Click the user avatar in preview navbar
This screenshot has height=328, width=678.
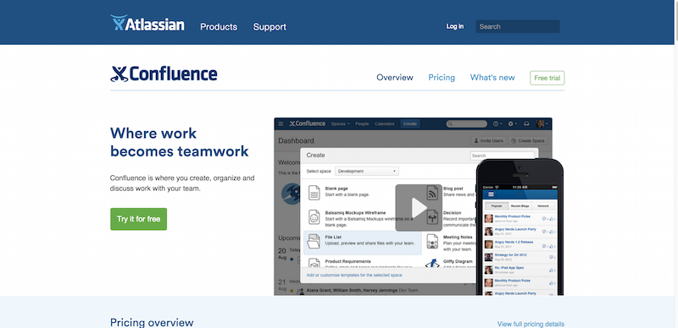pos(541,124)
